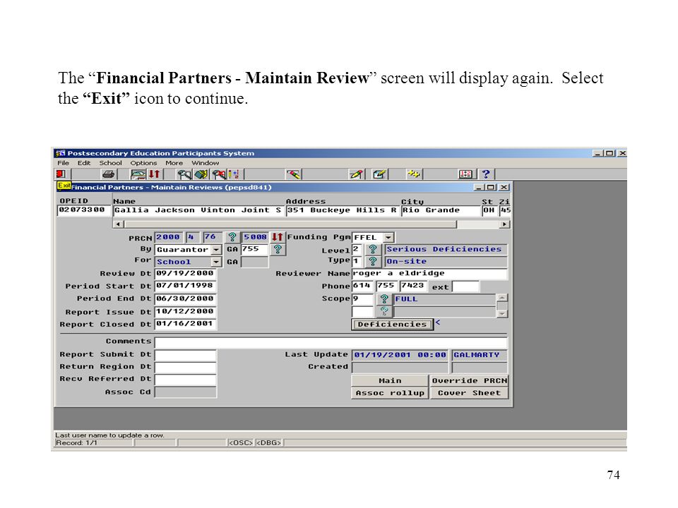678x508 pixels.
Task: Click the red up-down arrows toolbar icon
Action: [155, 174]
